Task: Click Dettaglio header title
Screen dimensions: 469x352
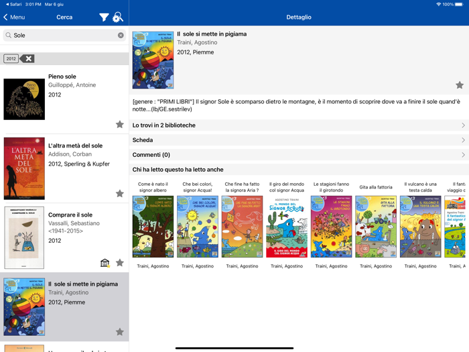Action: tap(299, 17)
